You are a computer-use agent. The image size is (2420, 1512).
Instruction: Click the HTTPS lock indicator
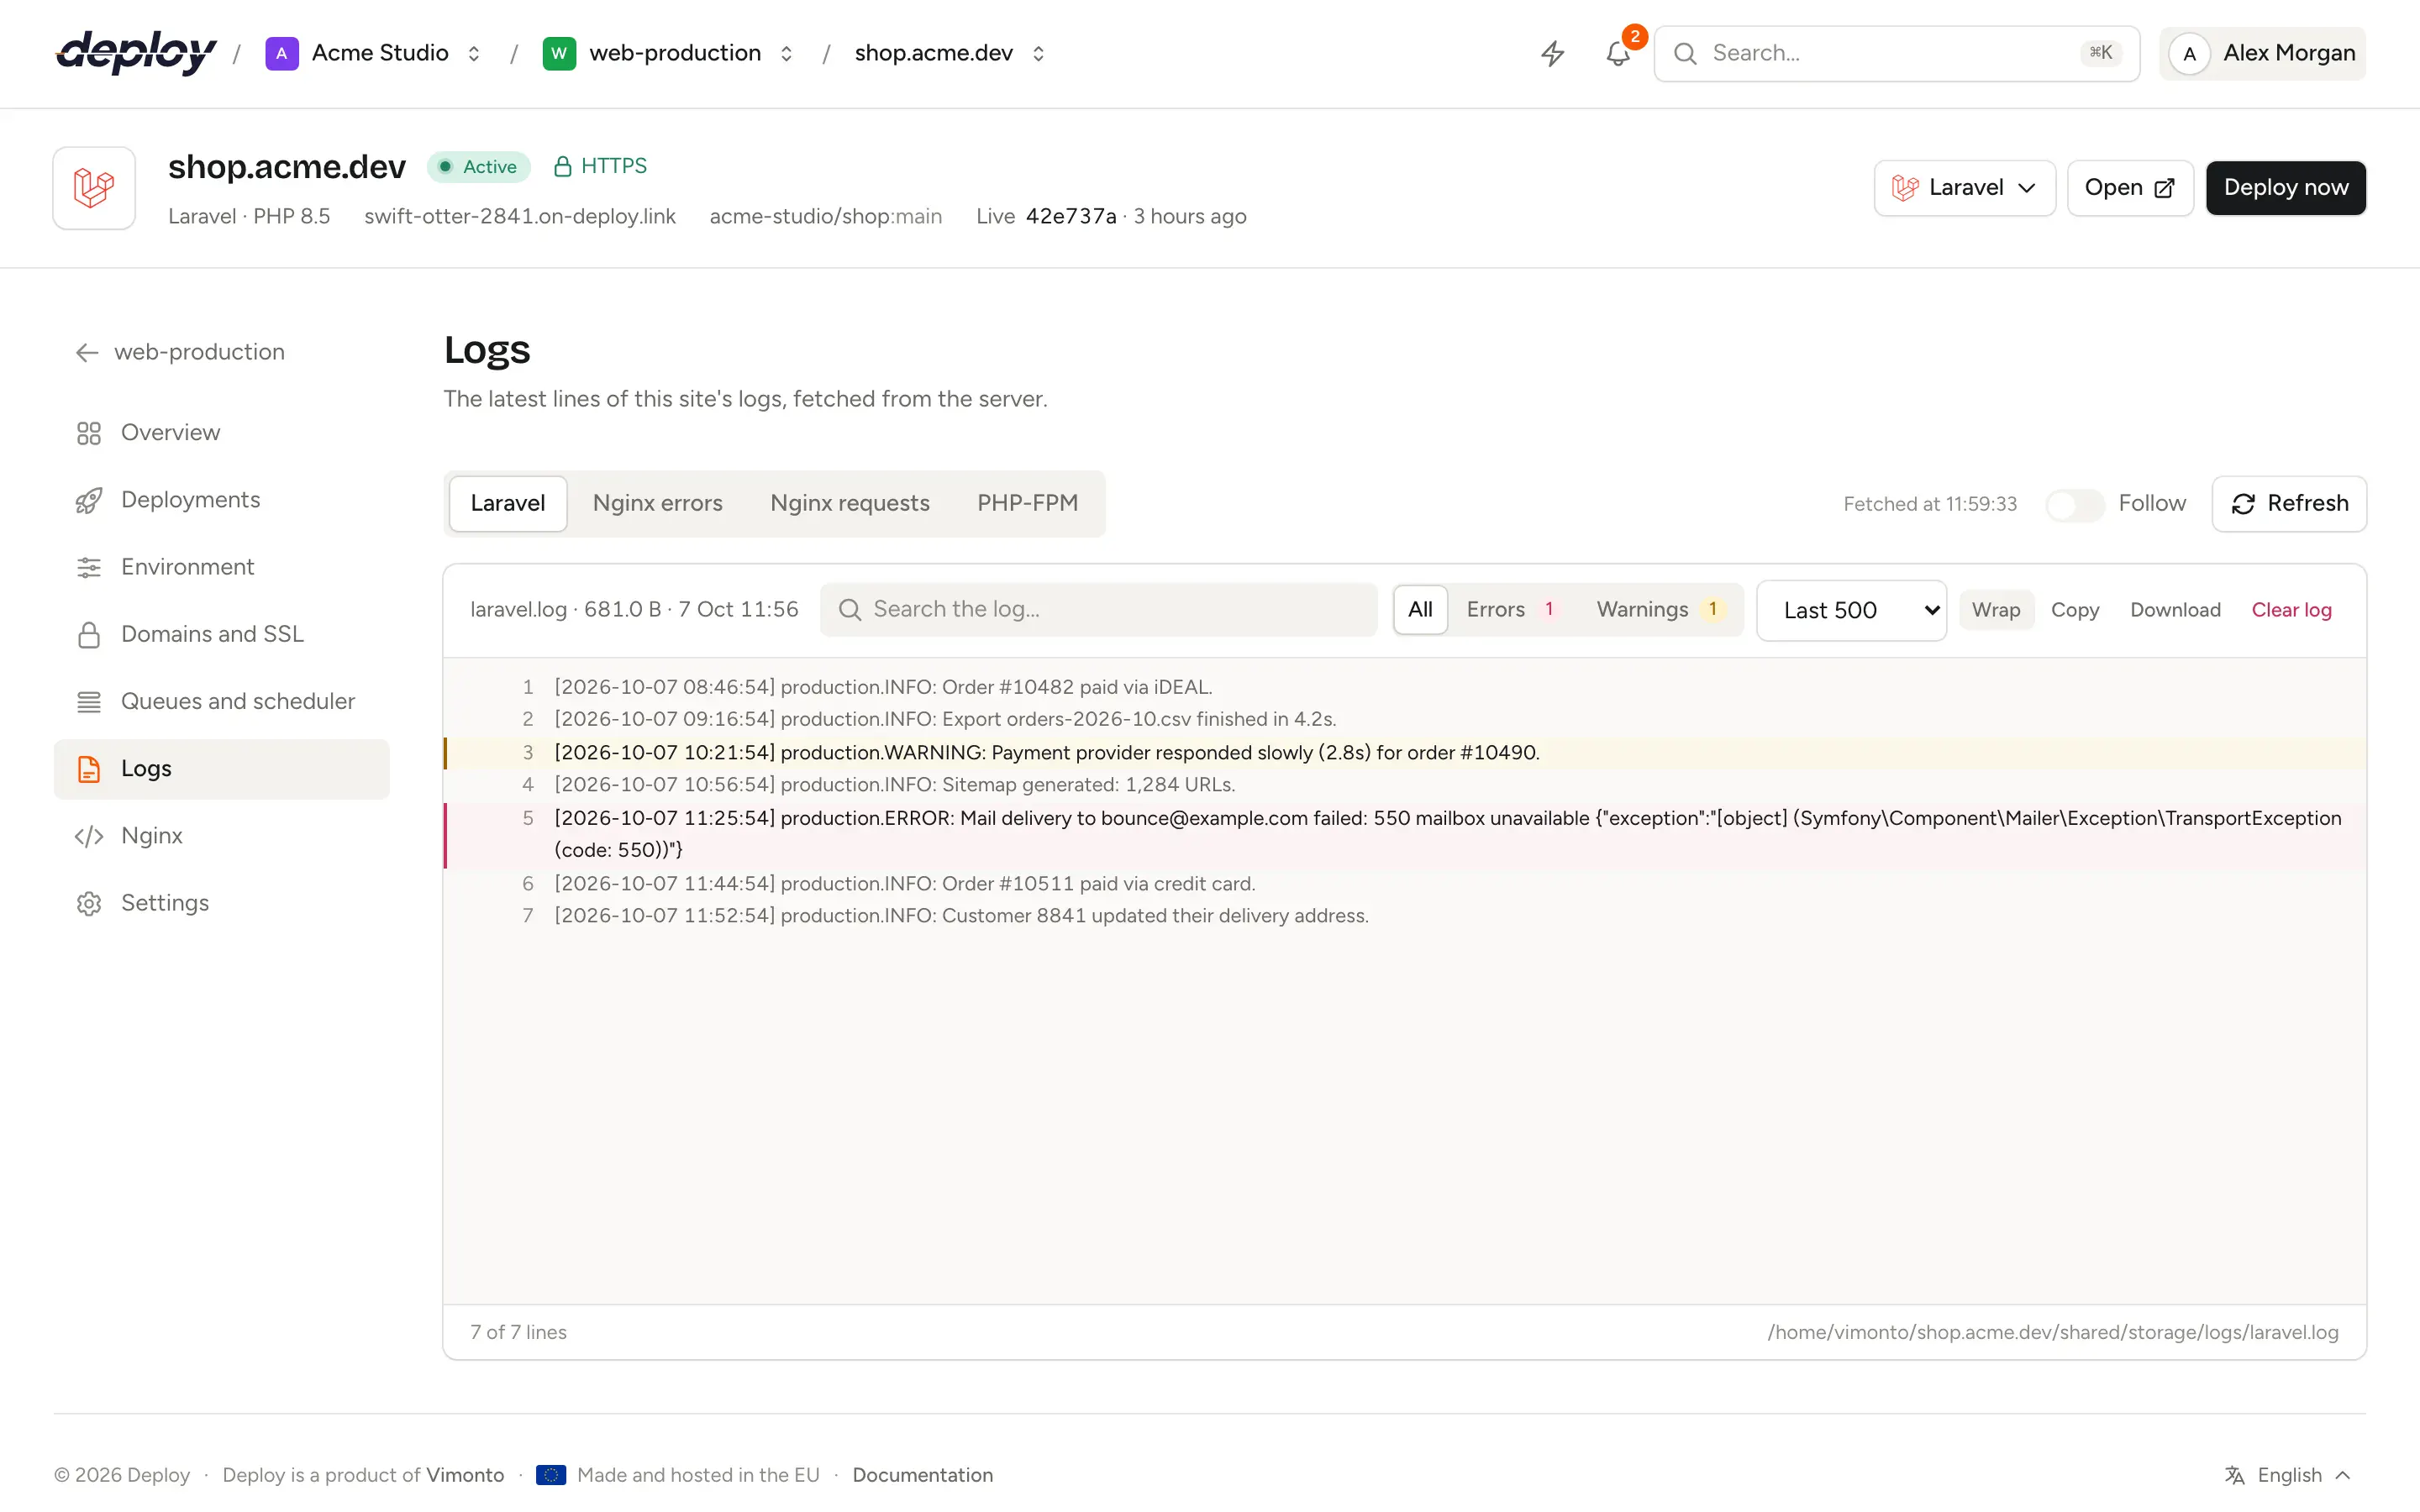pos(600,166)
